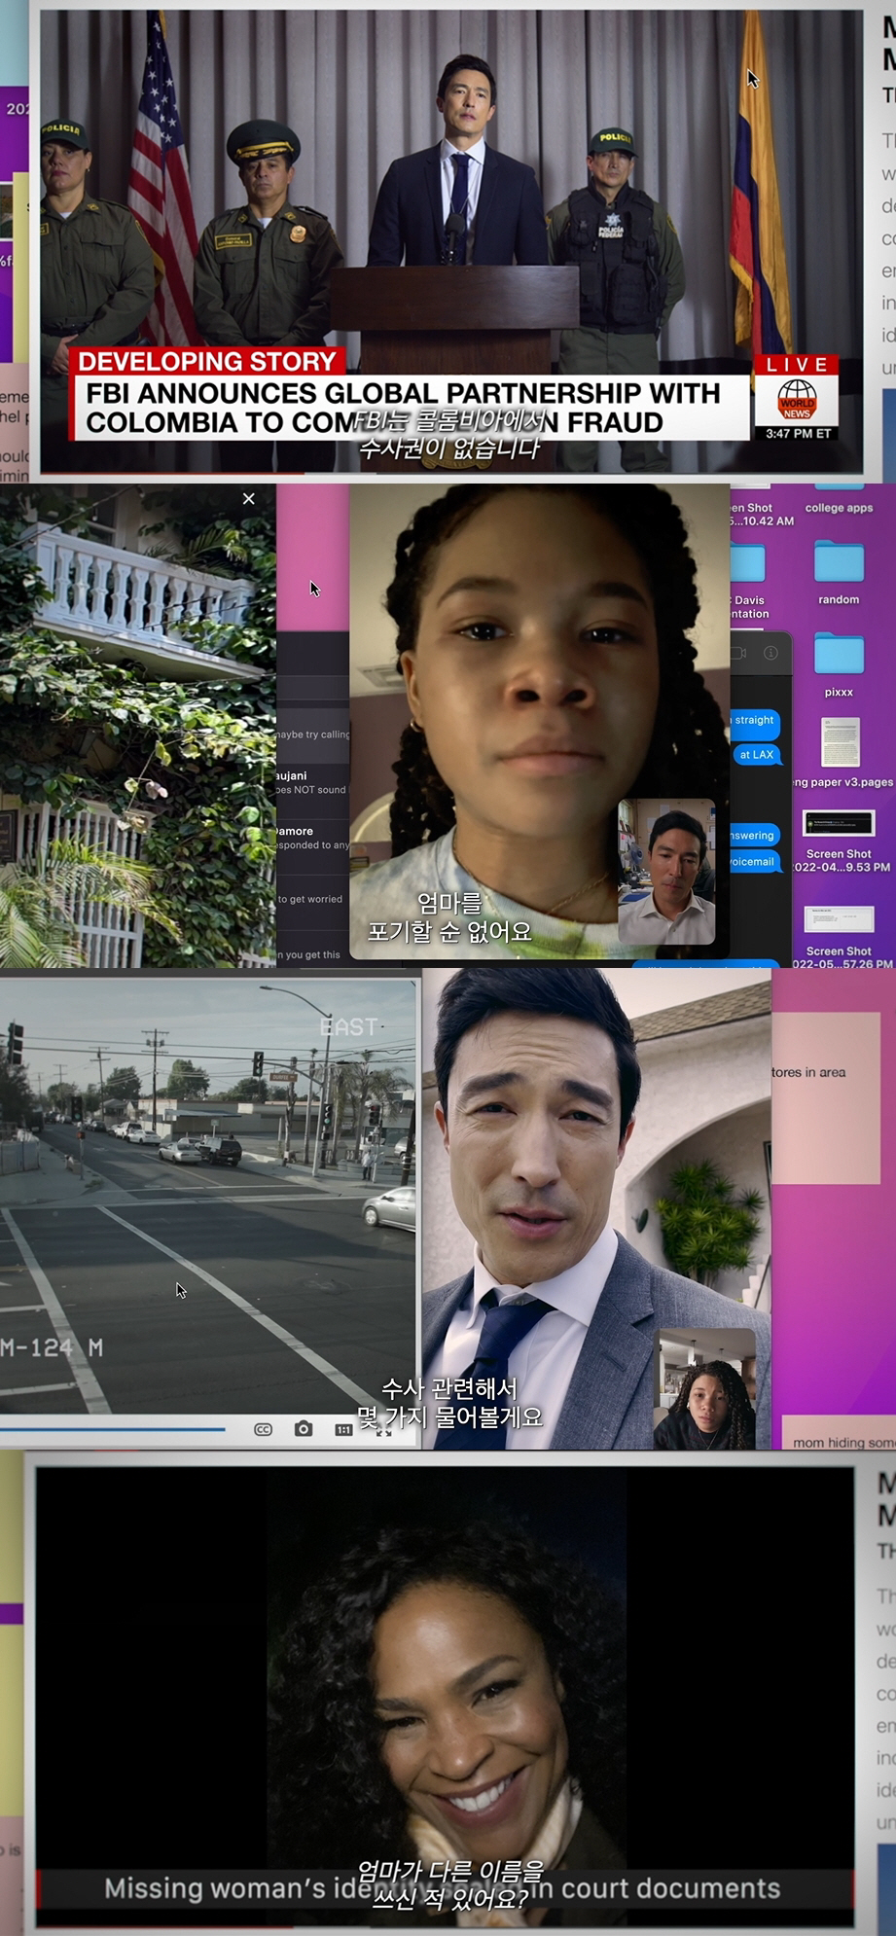The height and width of the screenshot is (1936, 896).
Task: Open 'to get worried' conversation row
Action: click(312, 899)
